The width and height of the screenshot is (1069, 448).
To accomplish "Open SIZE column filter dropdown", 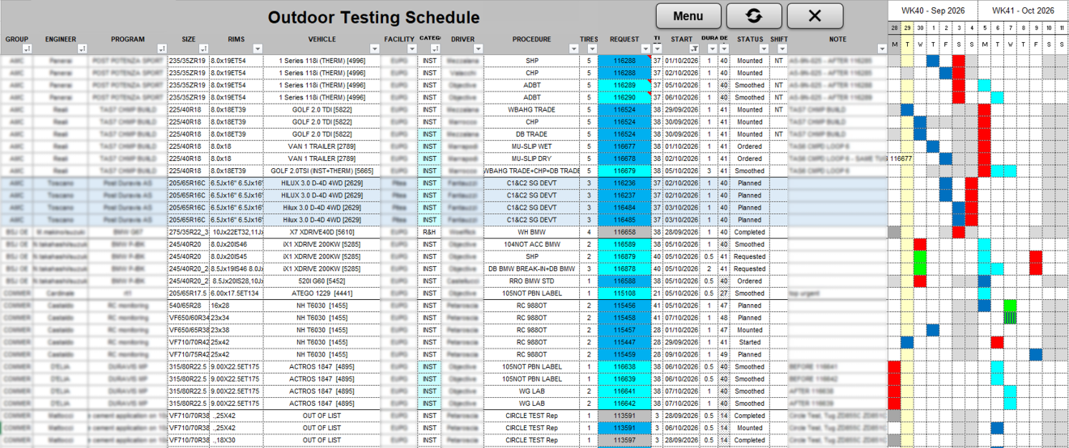I will 203,49.
